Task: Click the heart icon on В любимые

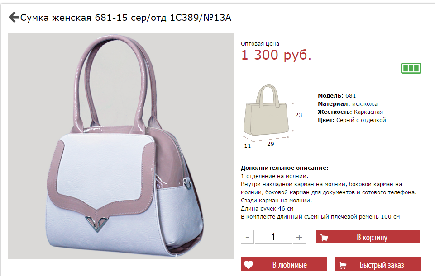Action: [249, 265]
